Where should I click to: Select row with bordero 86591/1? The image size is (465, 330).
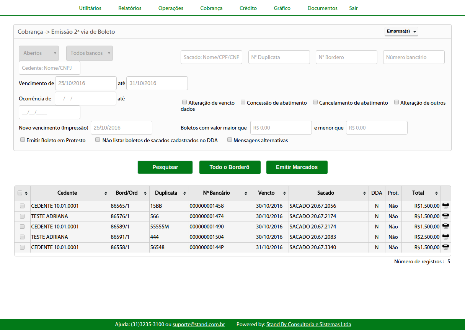(22, 237)
